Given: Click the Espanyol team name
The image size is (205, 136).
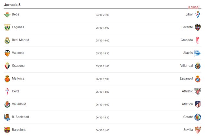Looking at the screenshot, I should pos(186,78).
